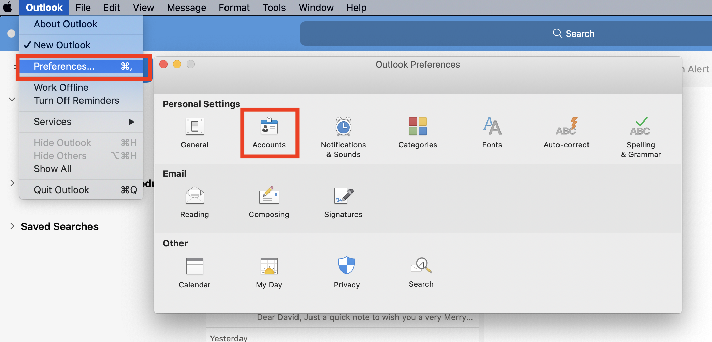Image resolution: width=712 pixels, height=342 pixels.
Task: Open the Signatures settings
Action: click(343, 201)
